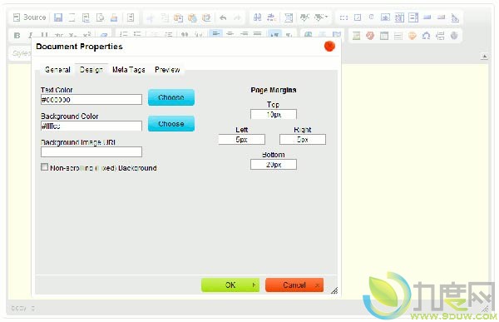
Task: Click the Insert Table icon
Action: coord(384,36)
